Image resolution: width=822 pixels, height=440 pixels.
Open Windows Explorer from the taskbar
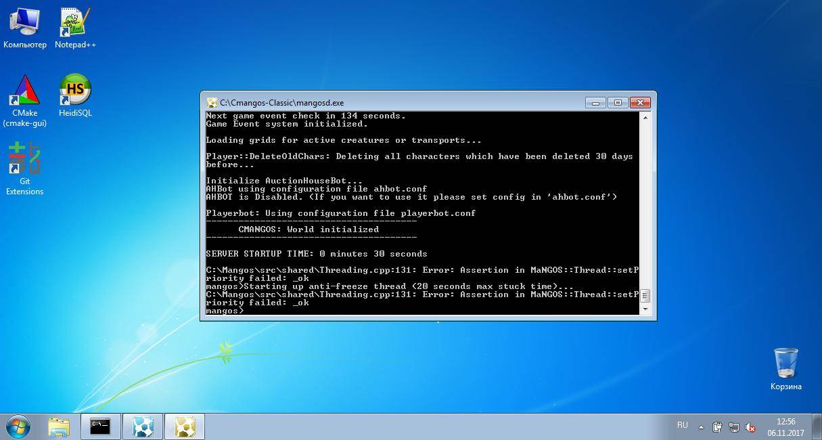[x=60, y=427]
